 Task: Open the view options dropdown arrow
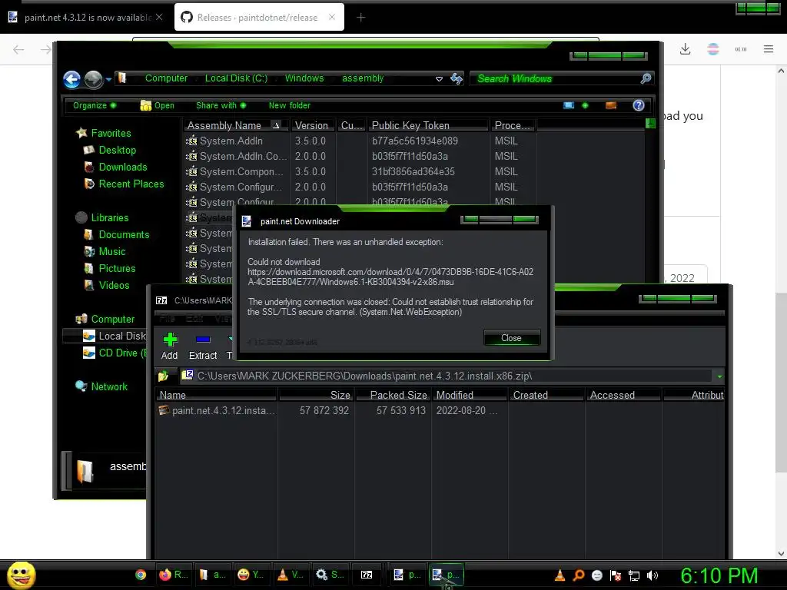point(585,105)
